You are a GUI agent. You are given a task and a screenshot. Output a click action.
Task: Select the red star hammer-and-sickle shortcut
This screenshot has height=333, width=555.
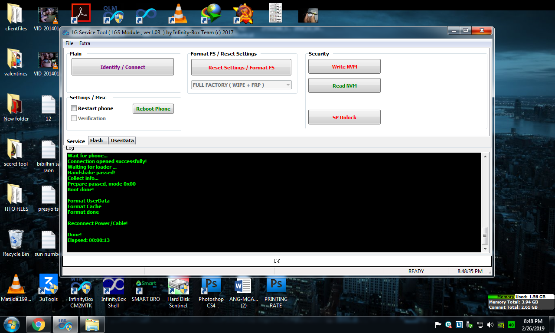click(x=243, y=14)
